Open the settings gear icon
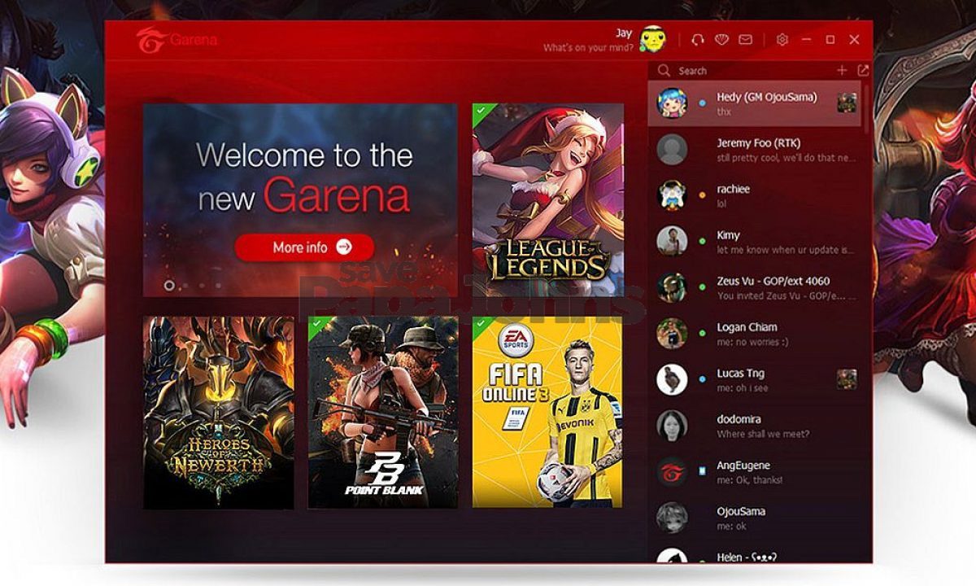Image resolution: width=976 pixels, height=586 pixels. (x=782, y=39)
